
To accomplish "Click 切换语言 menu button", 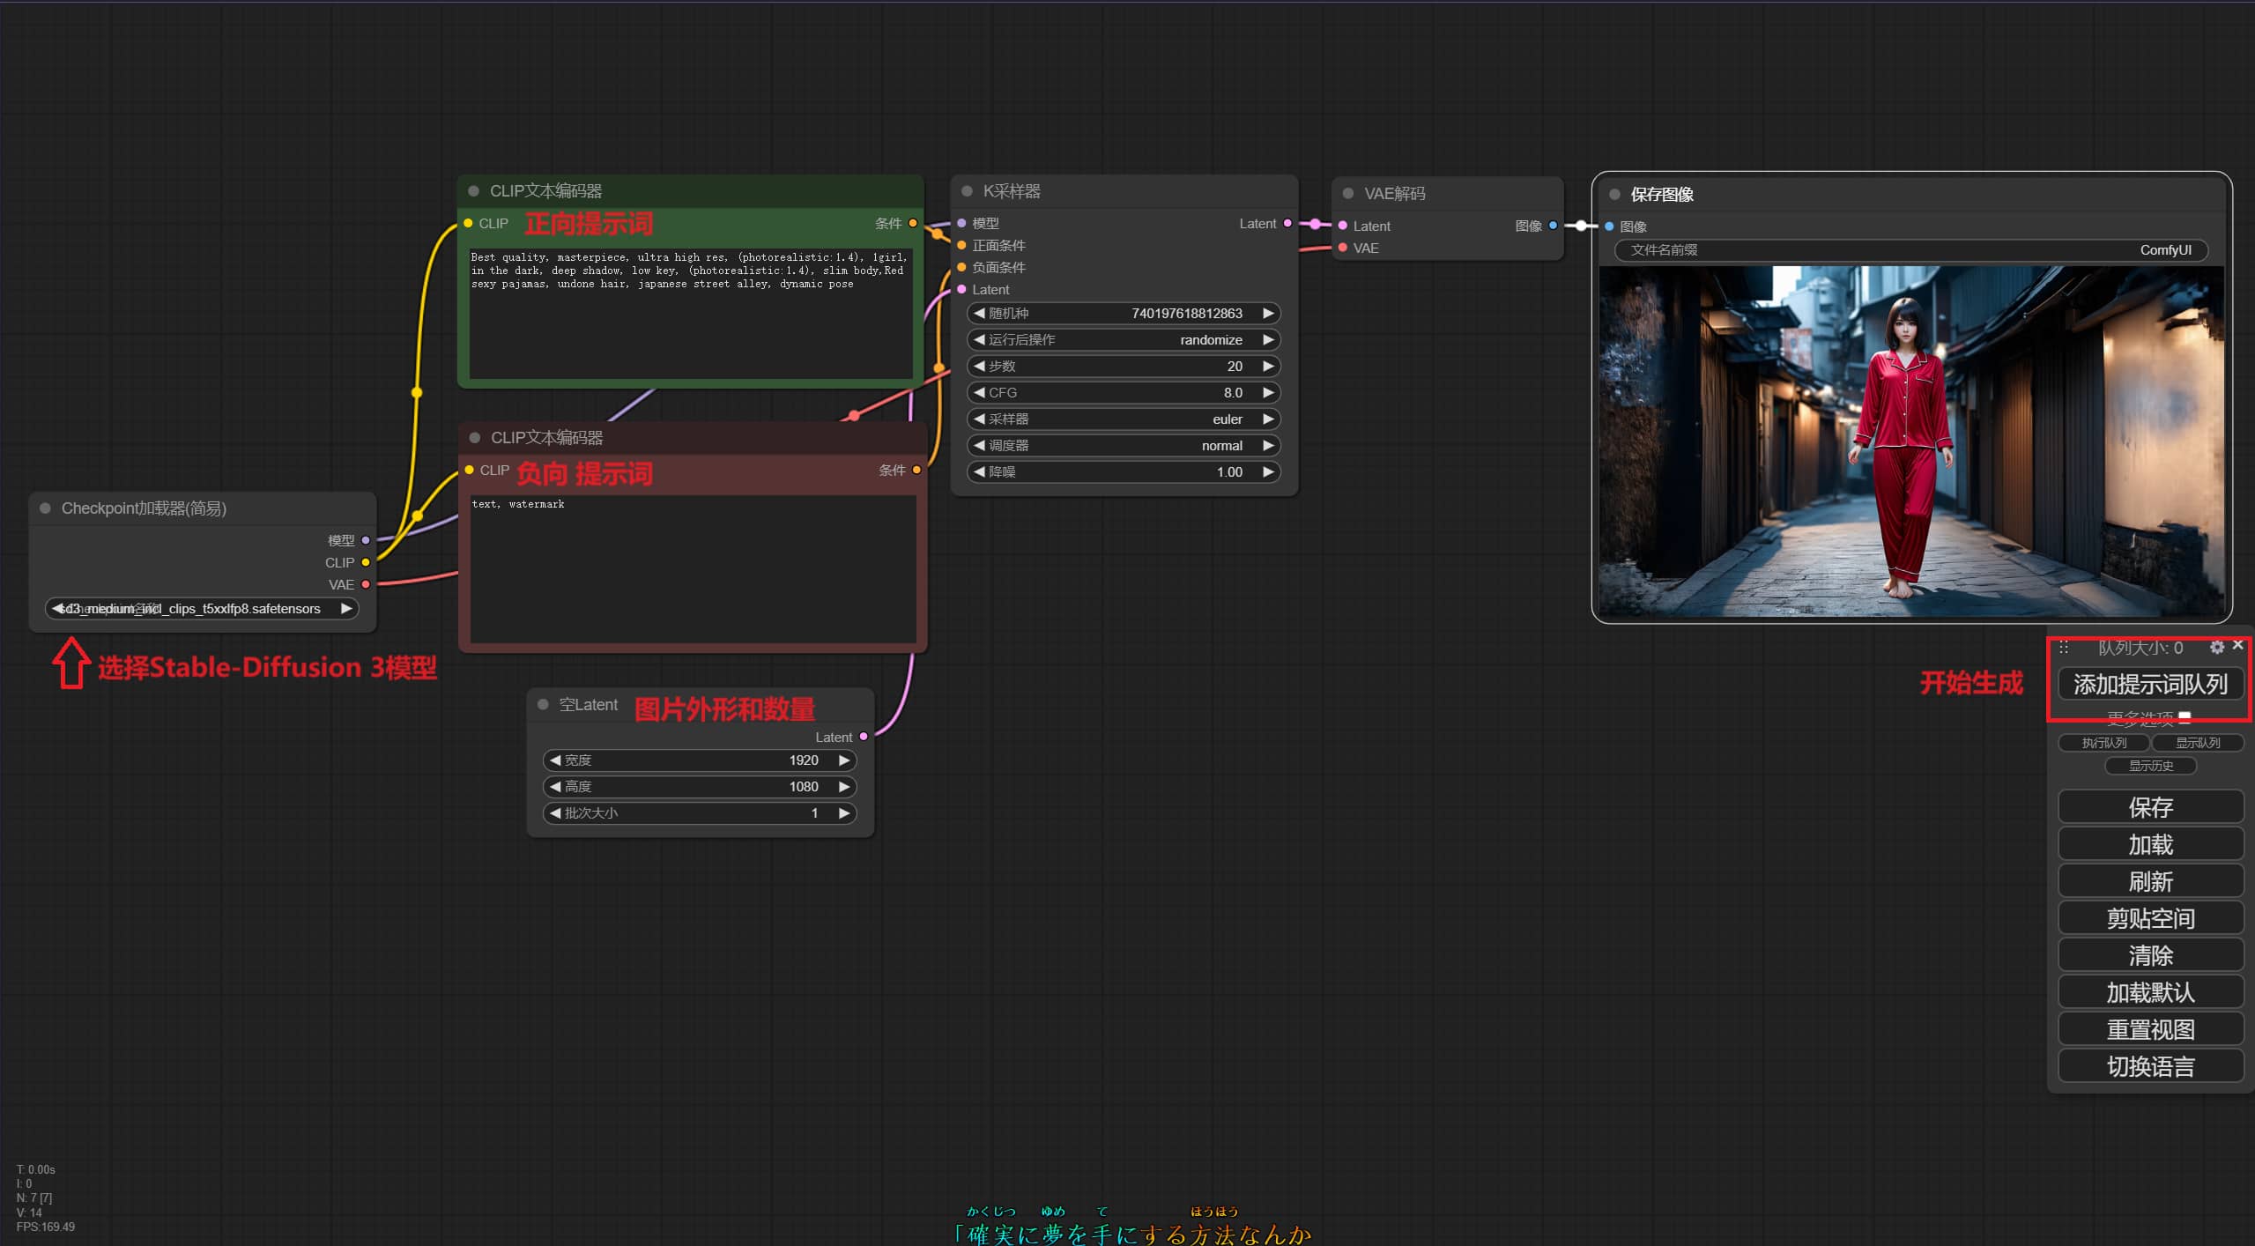I will (x=2150, y=1067).
